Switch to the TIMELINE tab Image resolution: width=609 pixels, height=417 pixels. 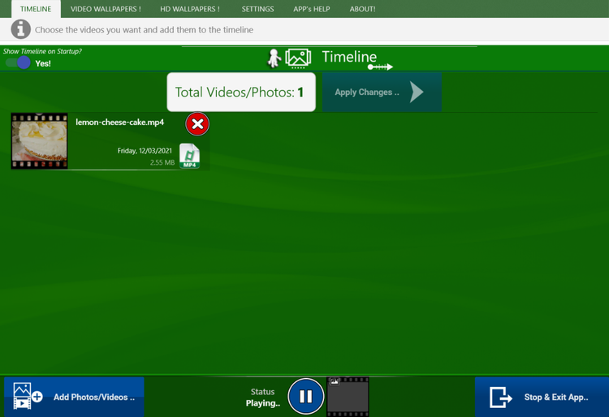[x=36, y=9]
